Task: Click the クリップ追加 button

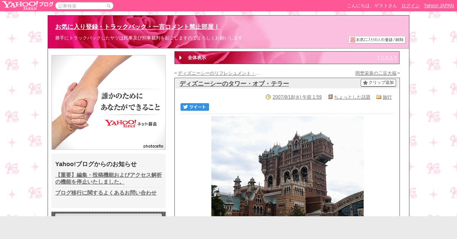Action: click(378, 83)
